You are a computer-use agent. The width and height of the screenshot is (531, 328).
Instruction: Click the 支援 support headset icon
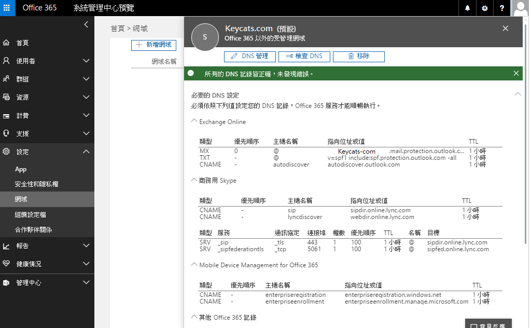6,133
